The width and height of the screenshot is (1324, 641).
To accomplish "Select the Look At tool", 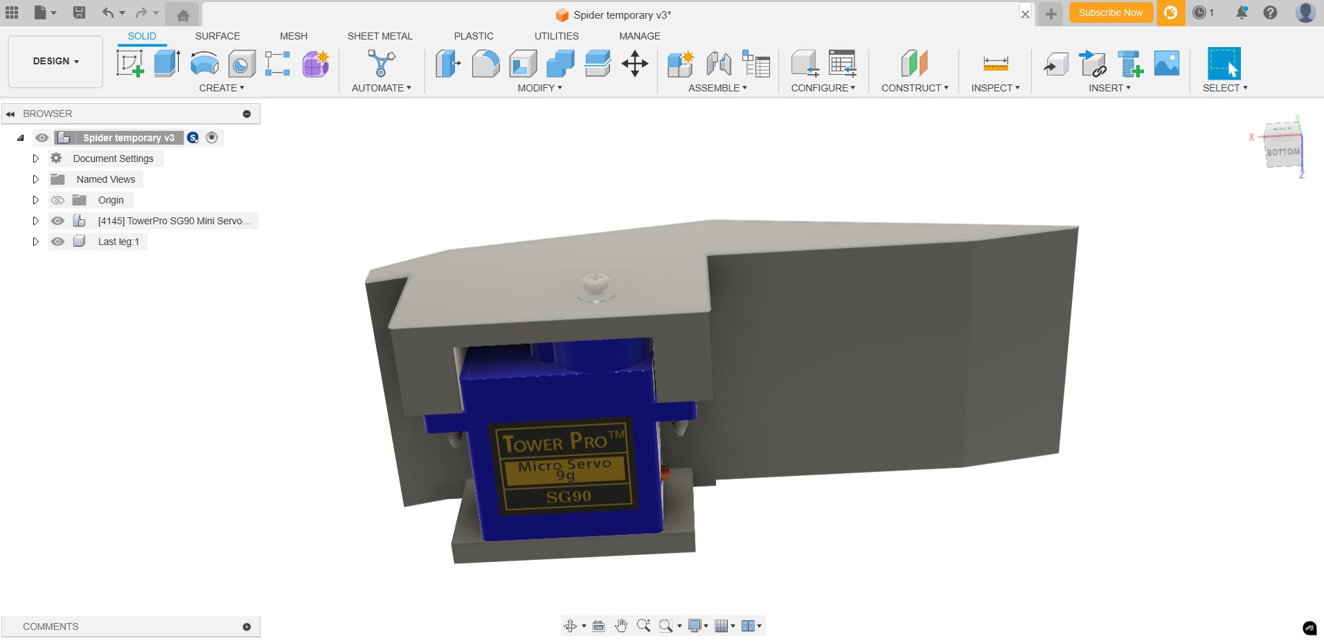I will pyautogui.click(x=599, y=626).
